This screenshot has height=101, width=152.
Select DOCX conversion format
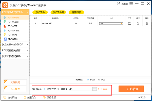[88, 80]
